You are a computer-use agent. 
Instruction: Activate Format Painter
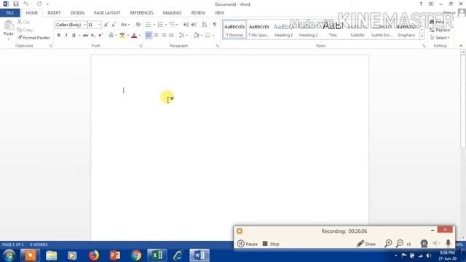[x=33, y=38]
